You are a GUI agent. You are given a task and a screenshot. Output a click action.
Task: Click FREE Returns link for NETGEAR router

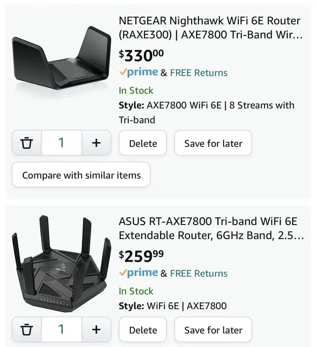tap(199, 73)
